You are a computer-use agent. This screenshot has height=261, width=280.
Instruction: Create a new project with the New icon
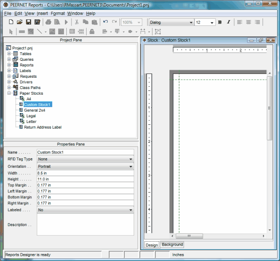11,22
